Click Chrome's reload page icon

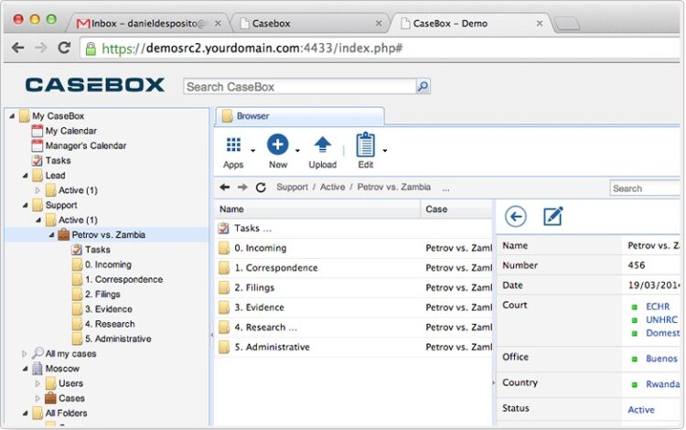(x=64, y=48)
